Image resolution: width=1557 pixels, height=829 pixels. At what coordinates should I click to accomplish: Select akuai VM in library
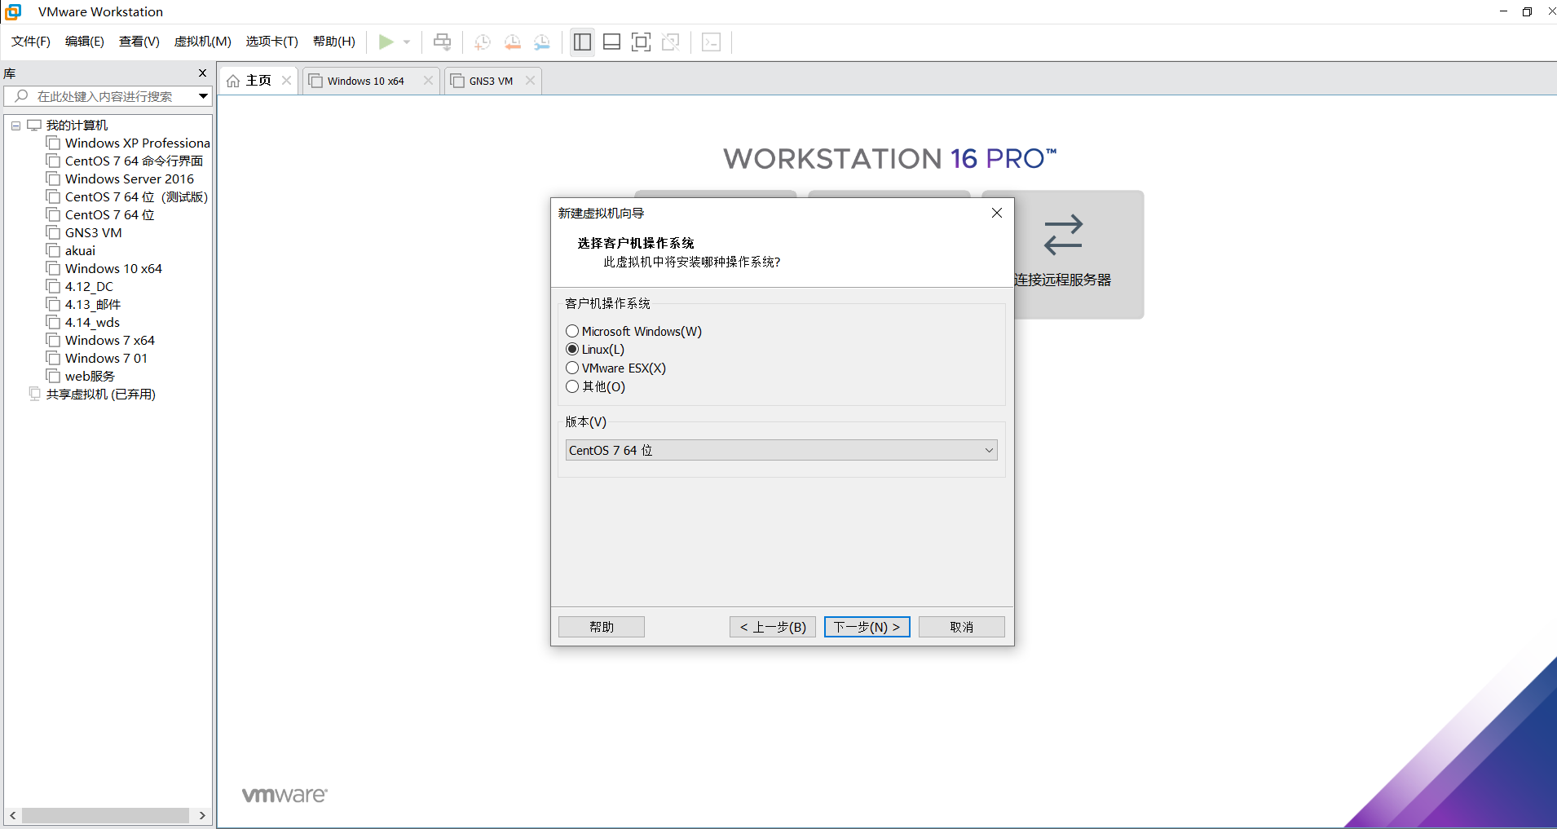[71, 251]
